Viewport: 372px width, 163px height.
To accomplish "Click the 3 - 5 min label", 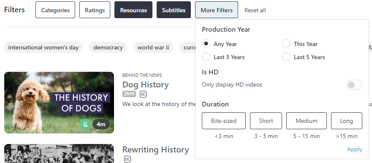I will (x=266, y=136).
